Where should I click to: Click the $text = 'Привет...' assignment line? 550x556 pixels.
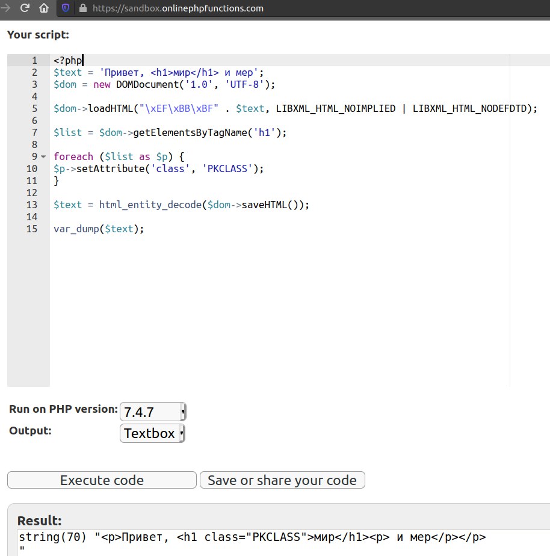coord(158,72)
